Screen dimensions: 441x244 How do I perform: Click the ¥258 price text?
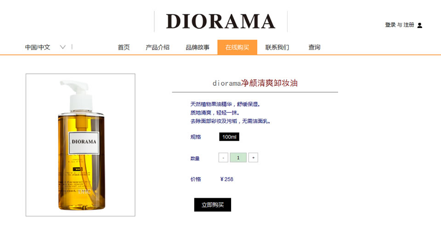(x=226, y=179)
